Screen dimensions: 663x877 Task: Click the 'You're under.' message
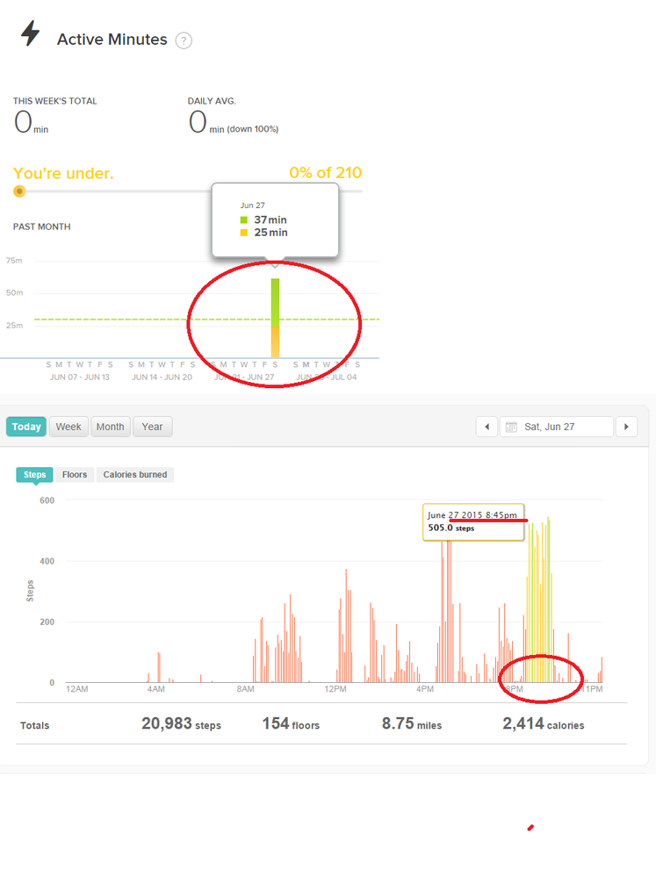(x=63, y=174)
